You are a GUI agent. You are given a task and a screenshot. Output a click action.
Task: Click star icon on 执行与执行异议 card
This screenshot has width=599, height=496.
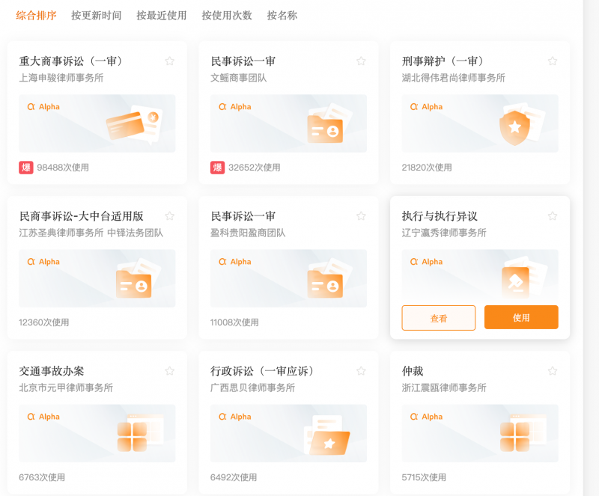click(553, 216)
